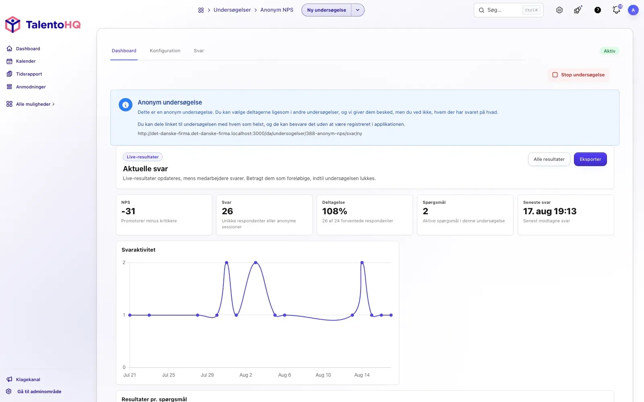Switch to the Dashboard tab
Viewport: 644px width, 402px height.
(124, 51)
